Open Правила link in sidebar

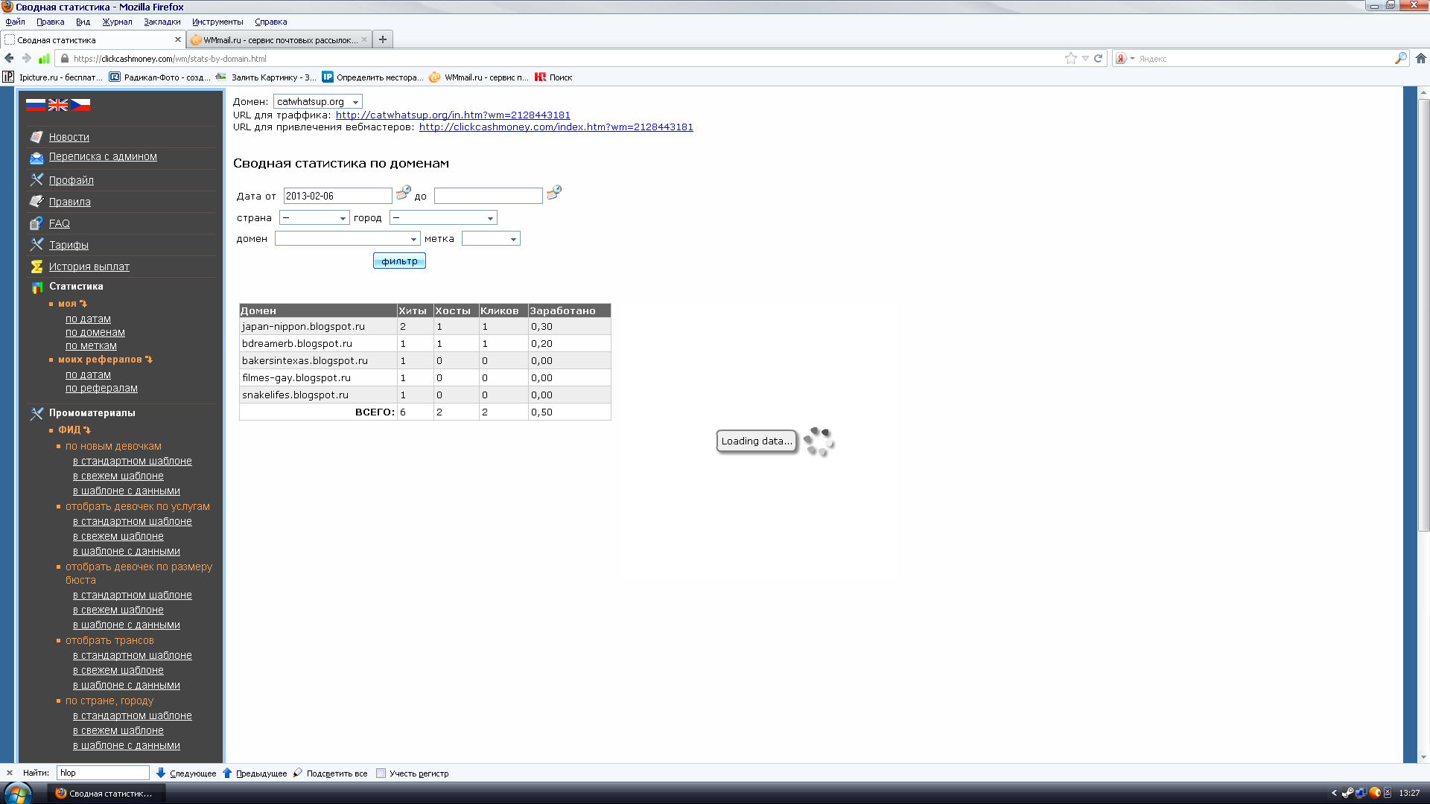(x=70, y=202)
